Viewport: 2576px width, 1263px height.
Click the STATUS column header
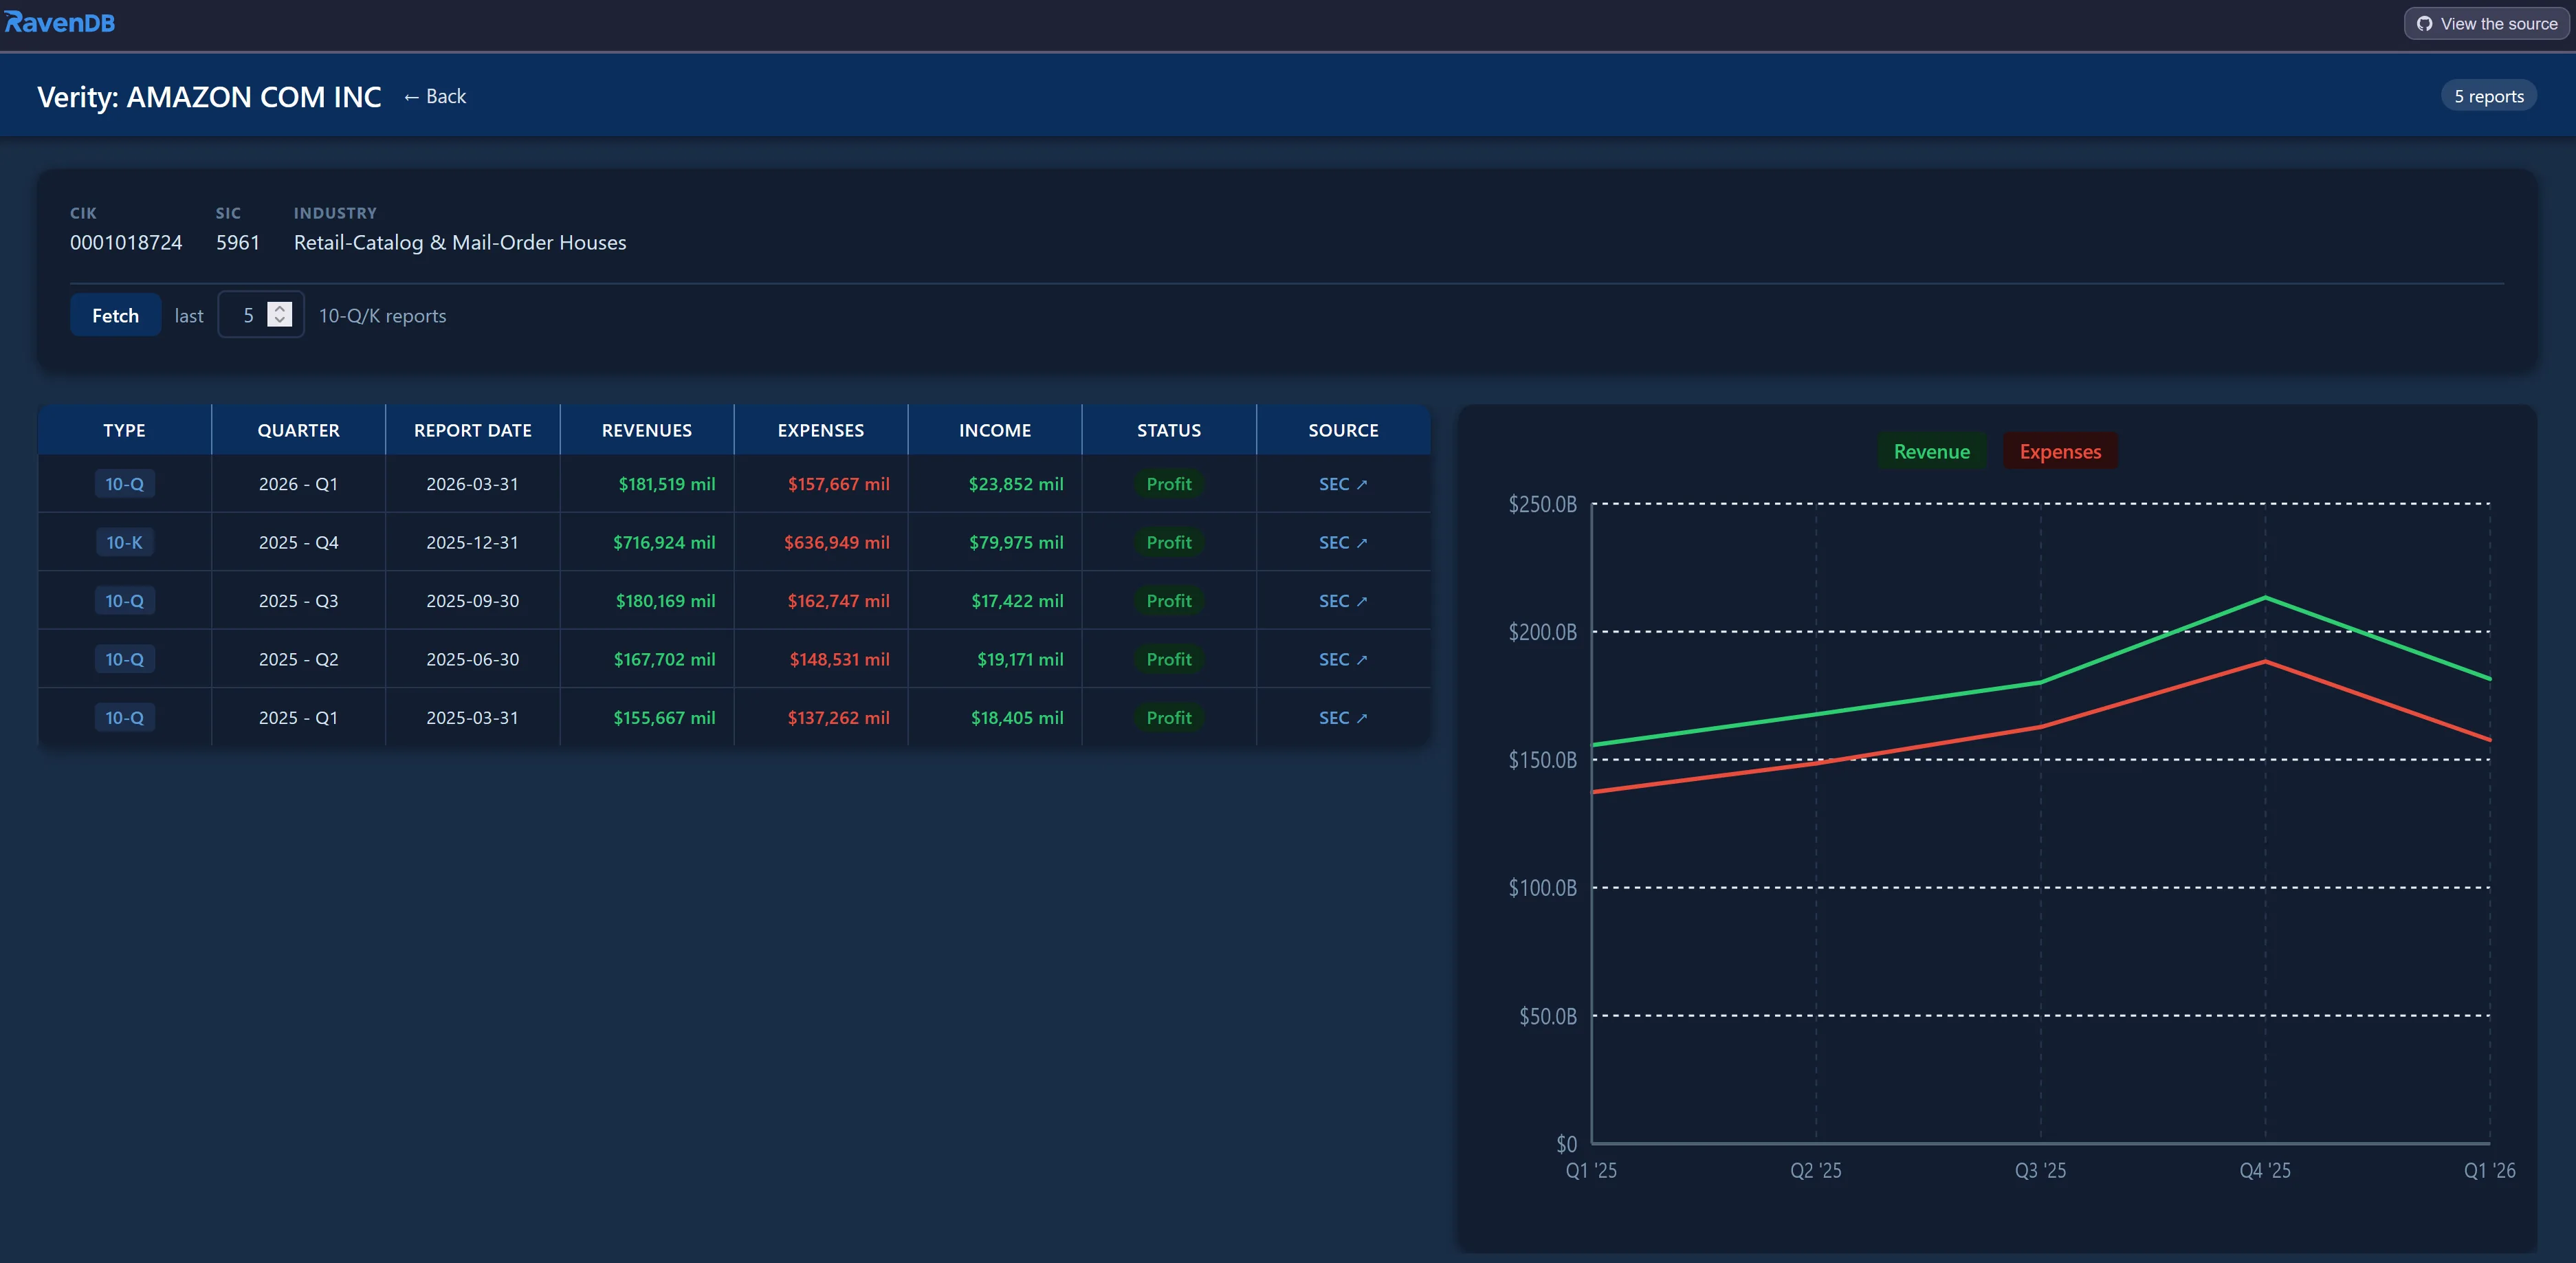click(1168, 430)
